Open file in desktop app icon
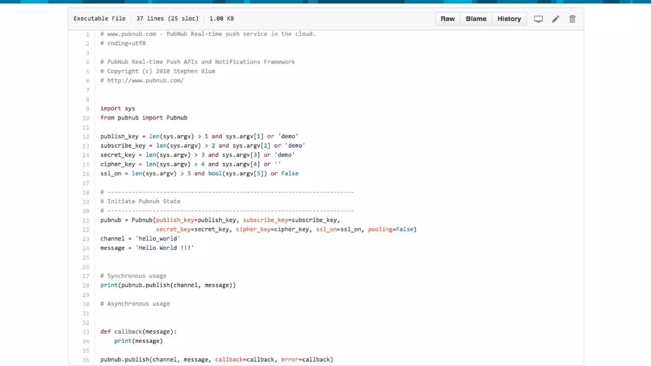 (x=538, y=19)
